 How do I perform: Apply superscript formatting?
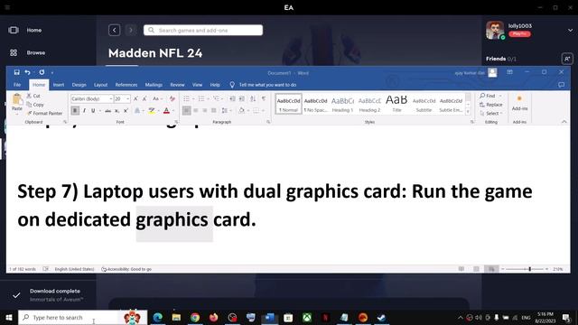[126, 110]
